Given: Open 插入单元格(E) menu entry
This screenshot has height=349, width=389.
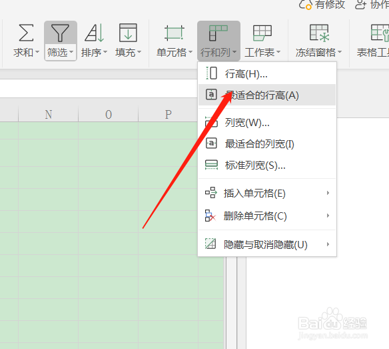Looking at the screenshot, I should [x=267, y=193].
